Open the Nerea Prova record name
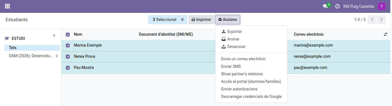The image size is (392, 106). point(84,56)
